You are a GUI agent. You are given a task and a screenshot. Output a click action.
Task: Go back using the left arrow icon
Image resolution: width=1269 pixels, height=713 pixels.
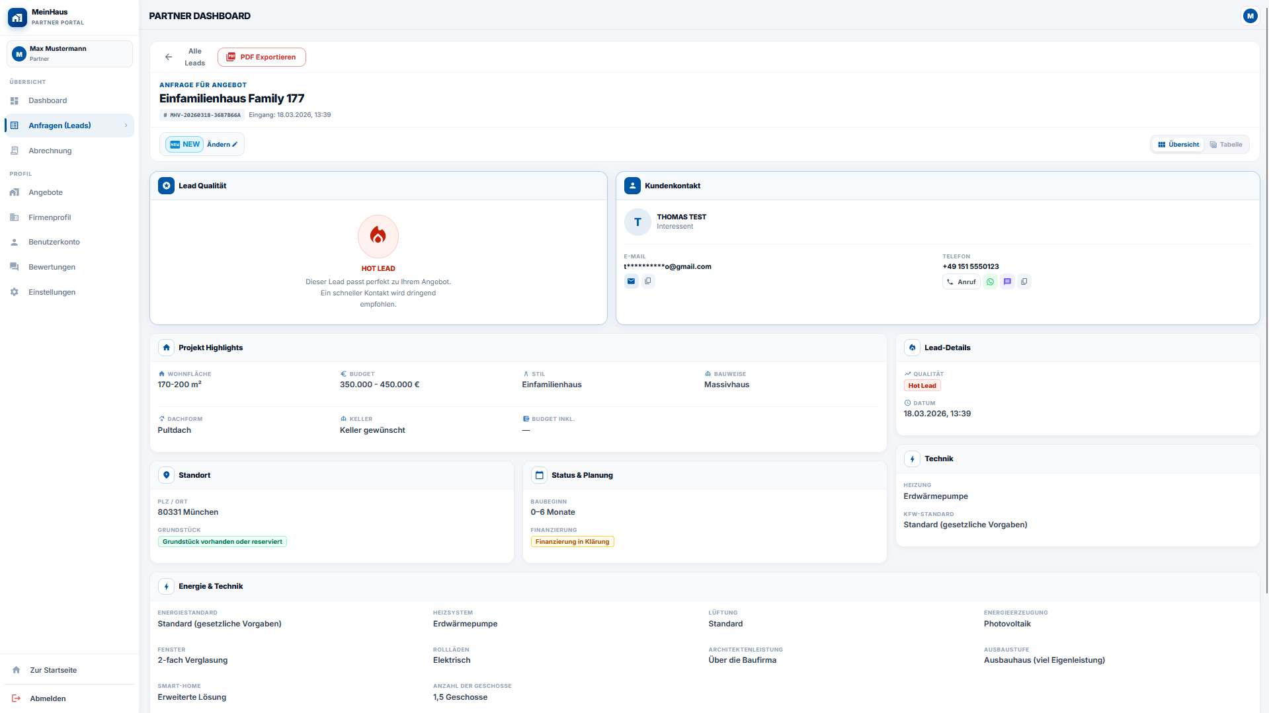[169, 57]
